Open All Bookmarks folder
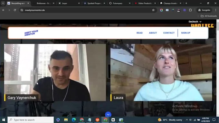219x123 pixels. (209, 16)
